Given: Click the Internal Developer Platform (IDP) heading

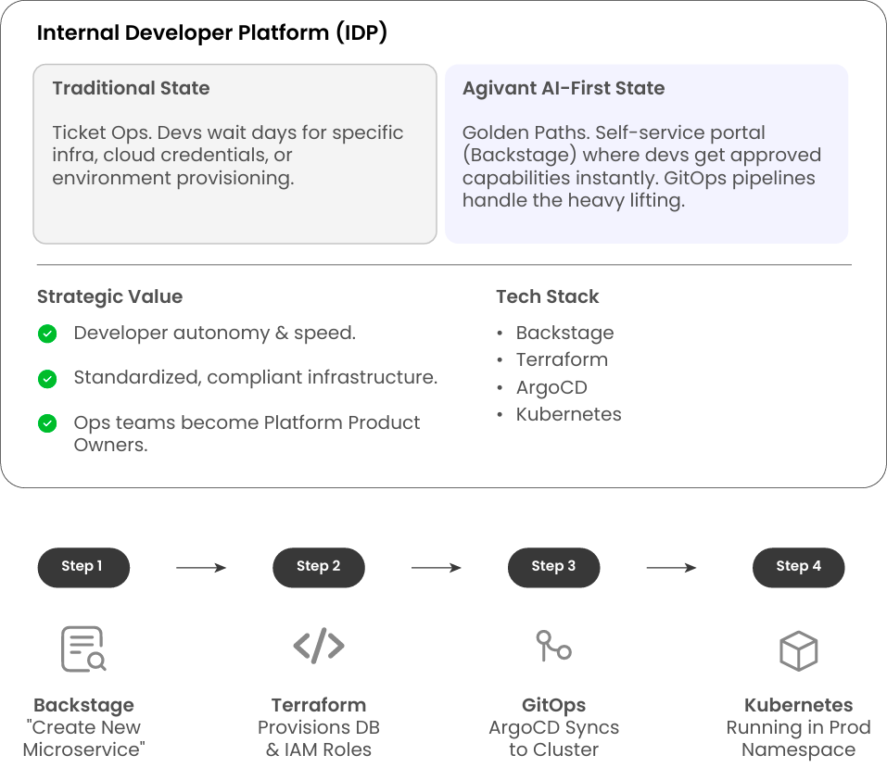Looking at the screenshot, I should (x=212, y=33).
